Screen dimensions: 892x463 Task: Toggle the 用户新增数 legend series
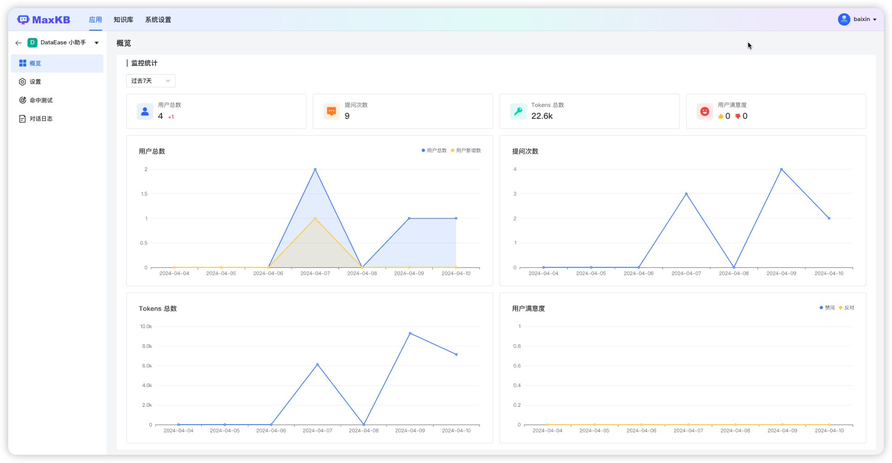pos(466,150)
